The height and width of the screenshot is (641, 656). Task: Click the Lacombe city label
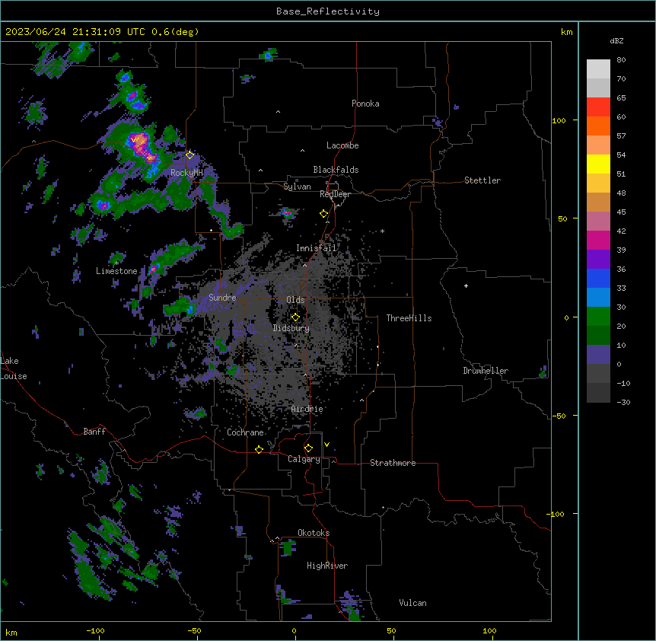(x=342, y=145)
